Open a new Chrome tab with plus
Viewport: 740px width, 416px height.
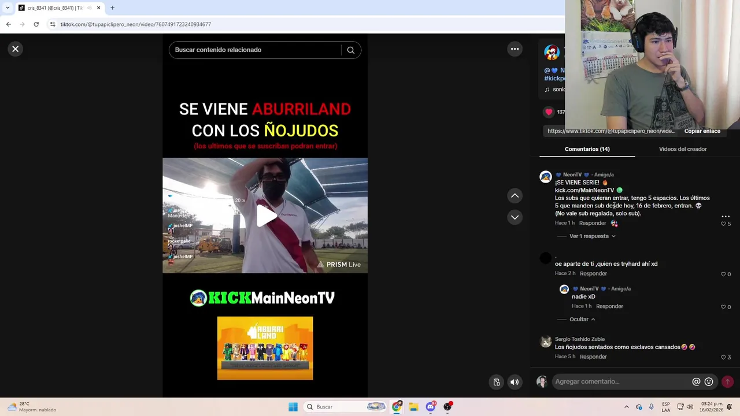coord(112,8)
